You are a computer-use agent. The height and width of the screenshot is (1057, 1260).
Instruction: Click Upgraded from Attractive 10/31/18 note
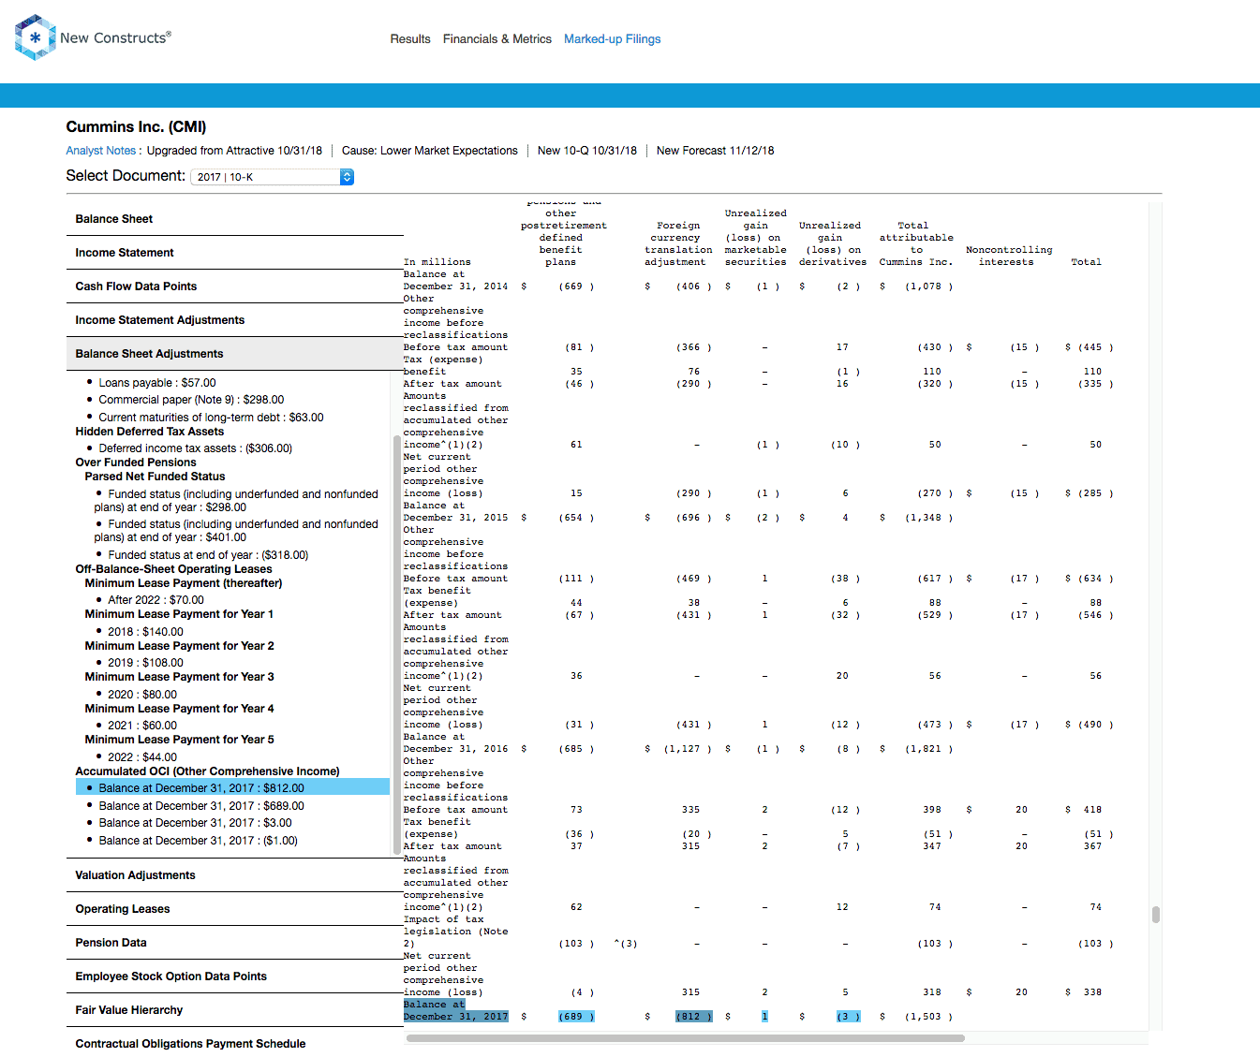pos(234,151)
